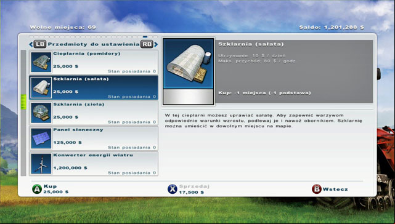Click the blue X button icon
This screenshot has height=224, width=395.
[x=173, y=189]
